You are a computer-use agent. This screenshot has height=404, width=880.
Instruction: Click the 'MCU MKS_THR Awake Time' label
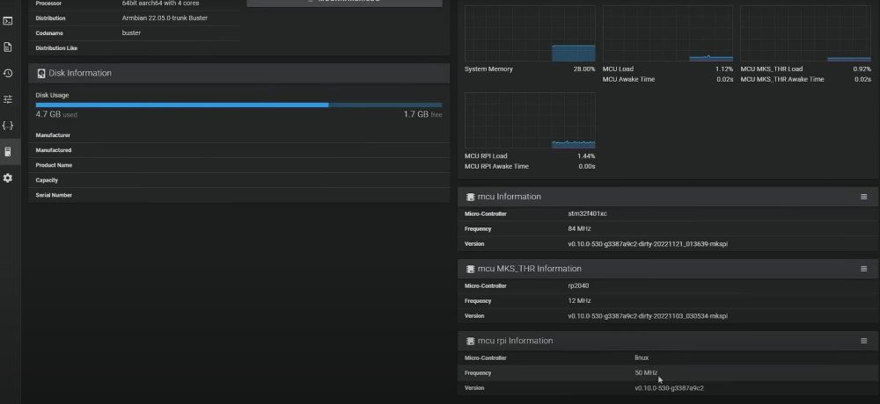coord(782,80)
